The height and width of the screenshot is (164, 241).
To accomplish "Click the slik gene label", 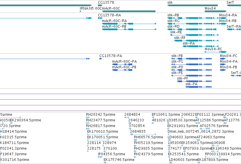I will click(170, 3).
